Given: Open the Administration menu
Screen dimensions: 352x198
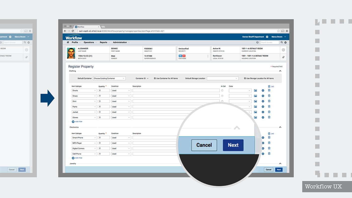Looking at the screenshot, I should pos(121,42).
